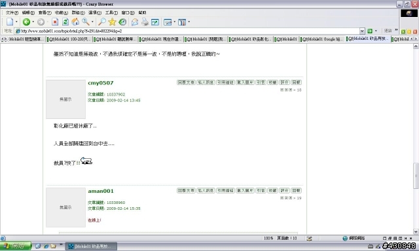Expand the zoom tool dropdown arrow
The image size is (419, 251).
[x=92, y=22]
